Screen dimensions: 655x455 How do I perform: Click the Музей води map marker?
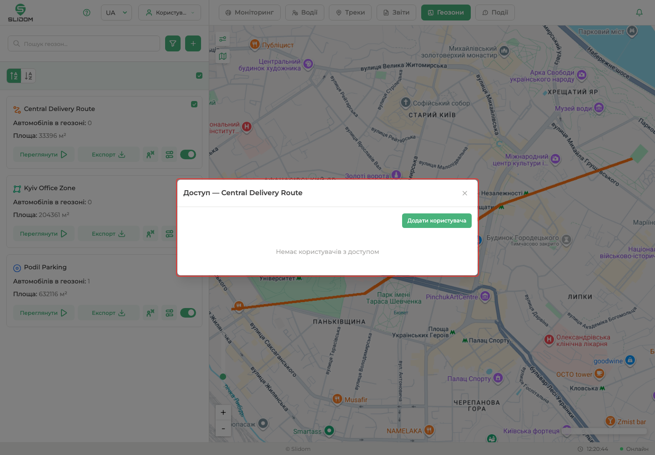(x=599, y=108)
